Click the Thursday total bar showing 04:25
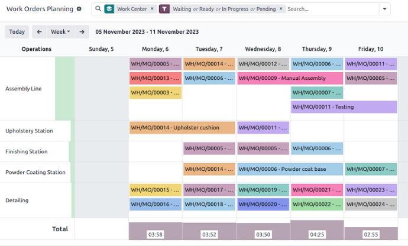This screenshot has height=246, width=408. pos(316,231)
